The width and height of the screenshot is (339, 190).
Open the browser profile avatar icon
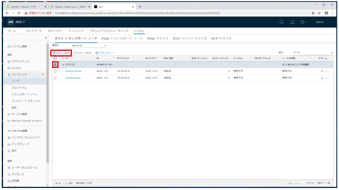(327, 13)
